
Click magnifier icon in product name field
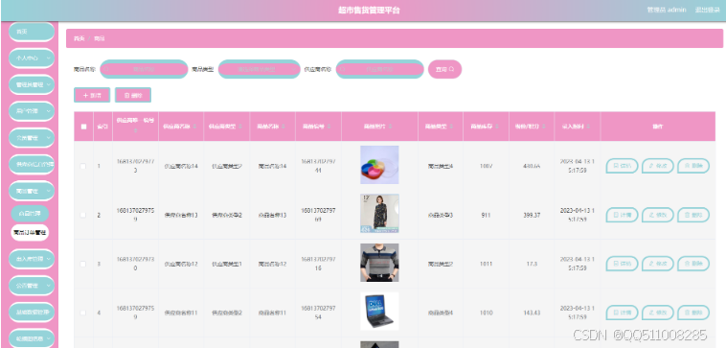107,69
